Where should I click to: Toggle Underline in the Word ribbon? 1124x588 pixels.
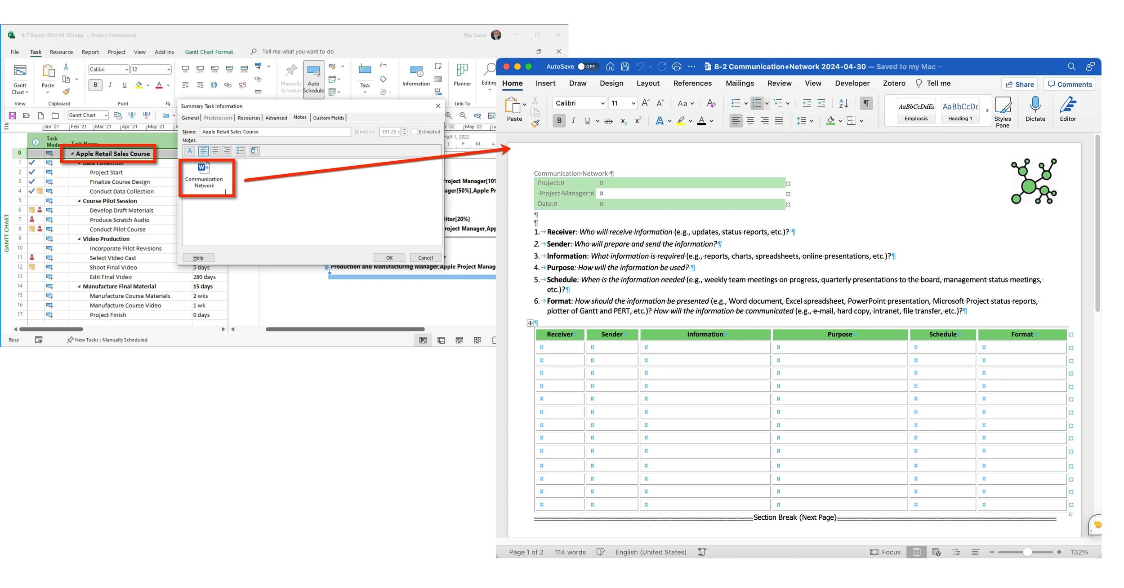pos(587,121)
